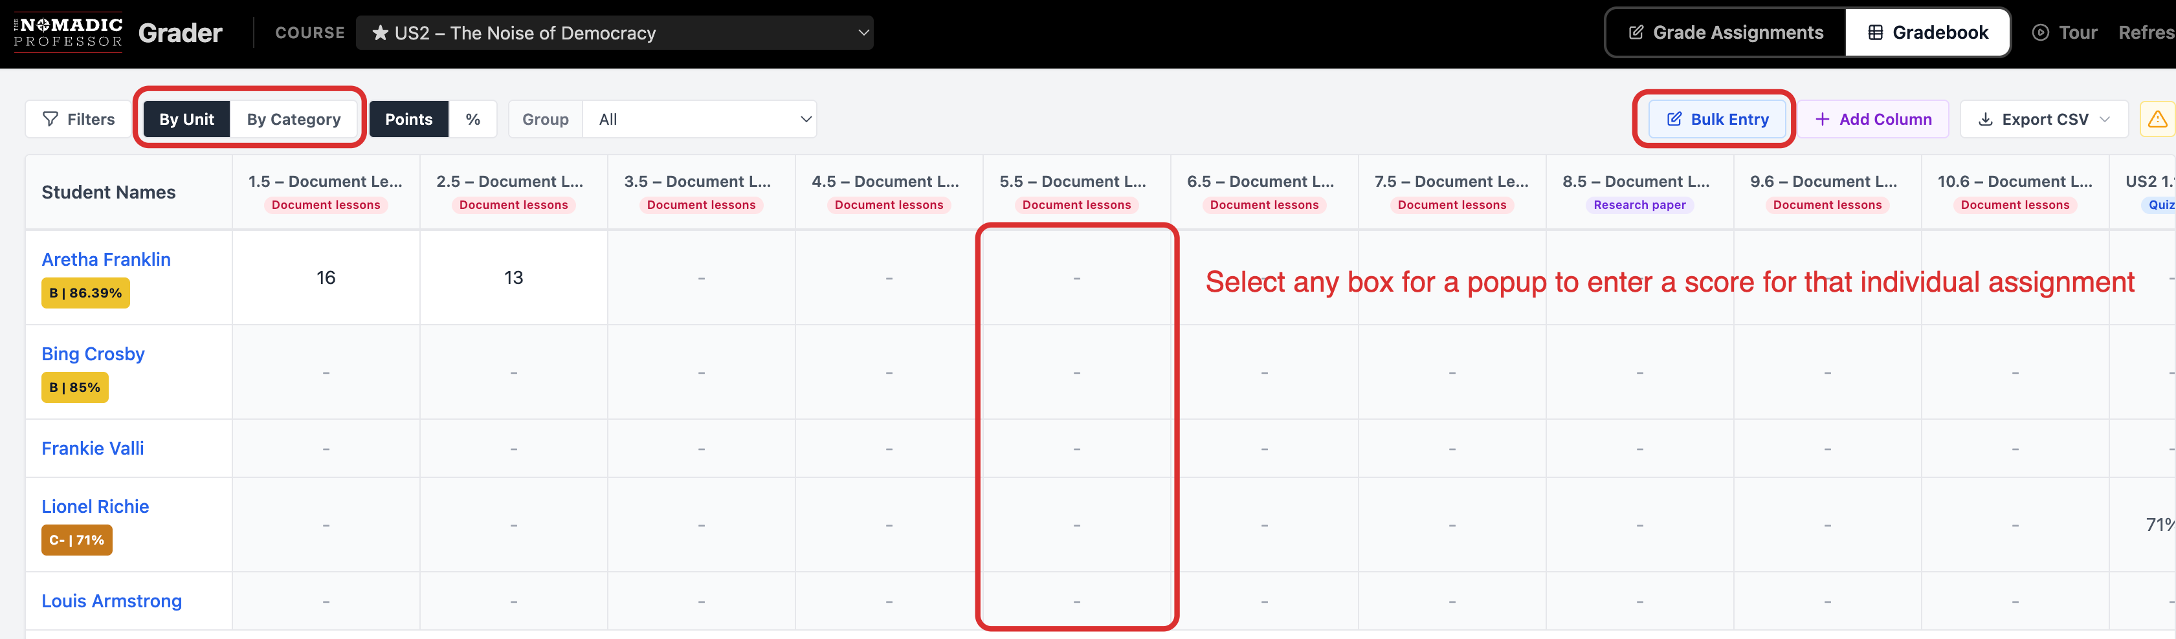
Task: Open student Lionel Richie
Action: tap(95, 507)
